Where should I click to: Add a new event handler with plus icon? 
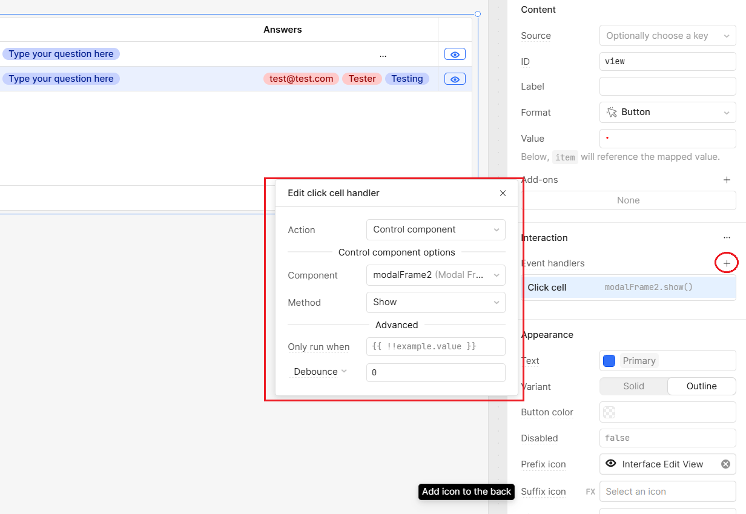click(727, 263)
